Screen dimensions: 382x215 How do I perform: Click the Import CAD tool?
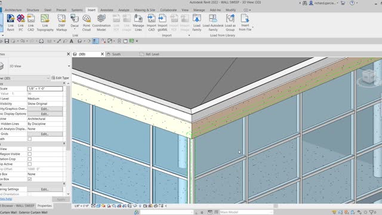click(151, 23)
